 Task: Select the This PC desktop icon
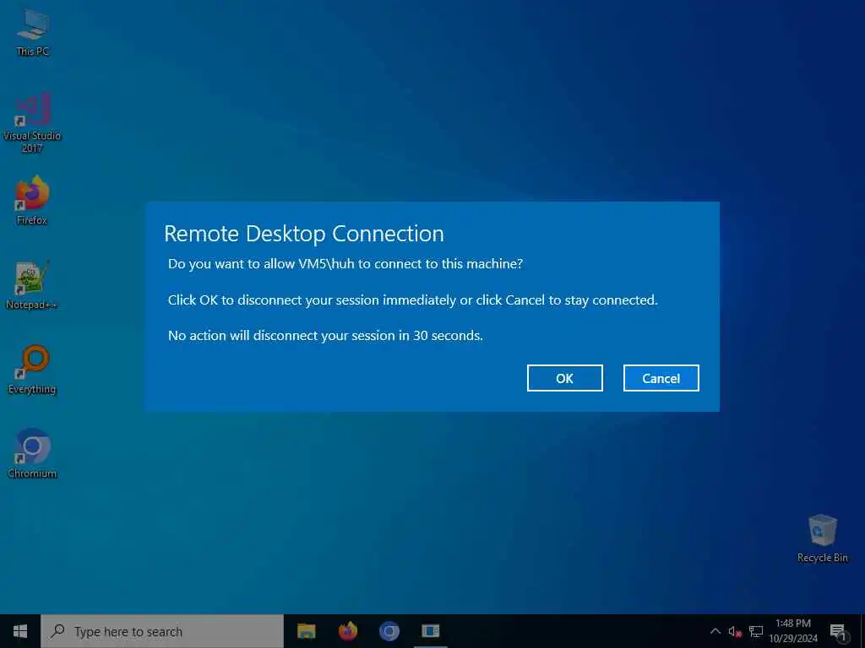click(33, 34)
